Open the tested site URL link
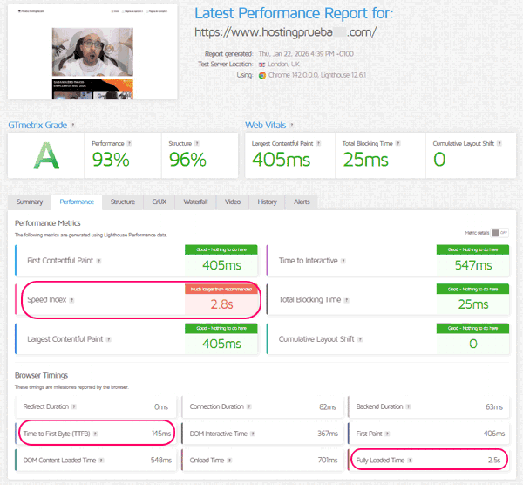The image size is (523, 485). [285, 32]
